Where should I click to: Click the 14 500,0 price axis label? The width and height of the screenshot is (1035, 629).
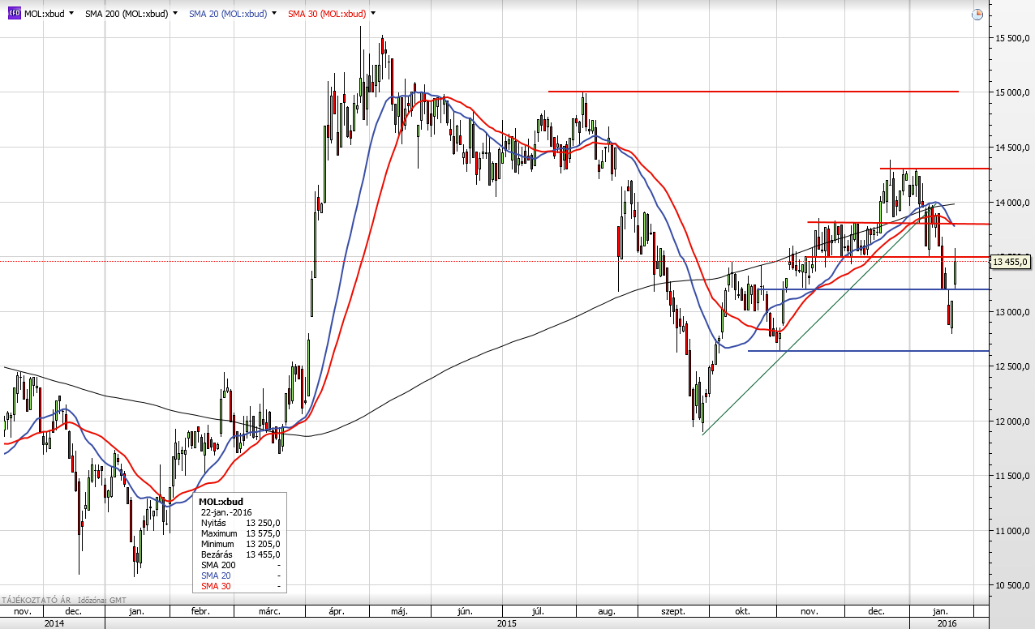click(x=1011, y=148)
